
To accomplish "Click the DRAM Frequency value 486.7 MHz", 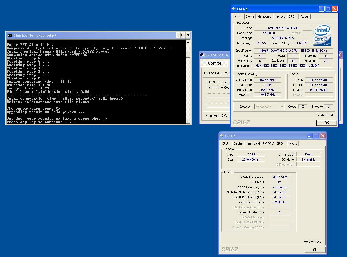I will pyautogui.click(x=280, y=177).
